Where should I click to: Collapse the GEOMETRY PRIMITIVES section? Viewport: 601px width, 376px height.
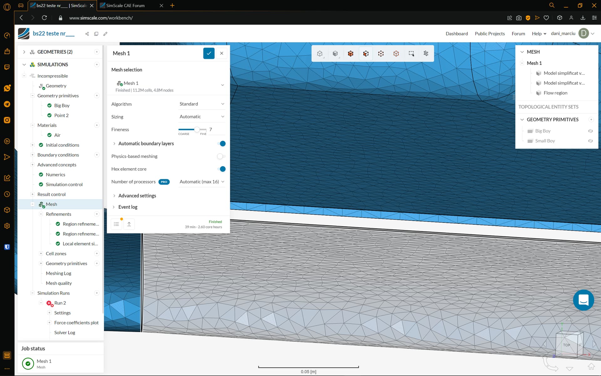pyautogui.click(x=522, y=119)
